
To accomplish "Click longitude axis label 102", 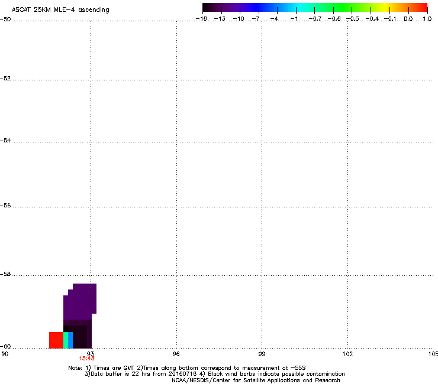I will pos(348,354).
